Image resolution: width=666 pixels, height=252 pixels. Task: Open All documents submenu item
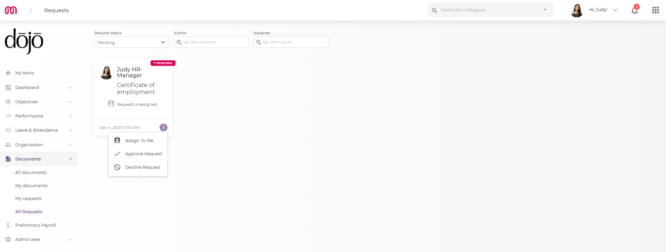31,173
